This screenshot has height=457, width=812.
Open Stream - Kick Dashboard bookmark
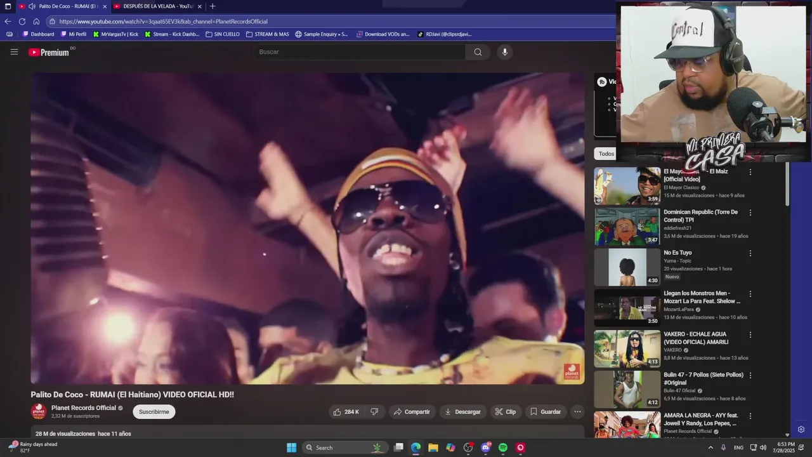pos(172,34)
